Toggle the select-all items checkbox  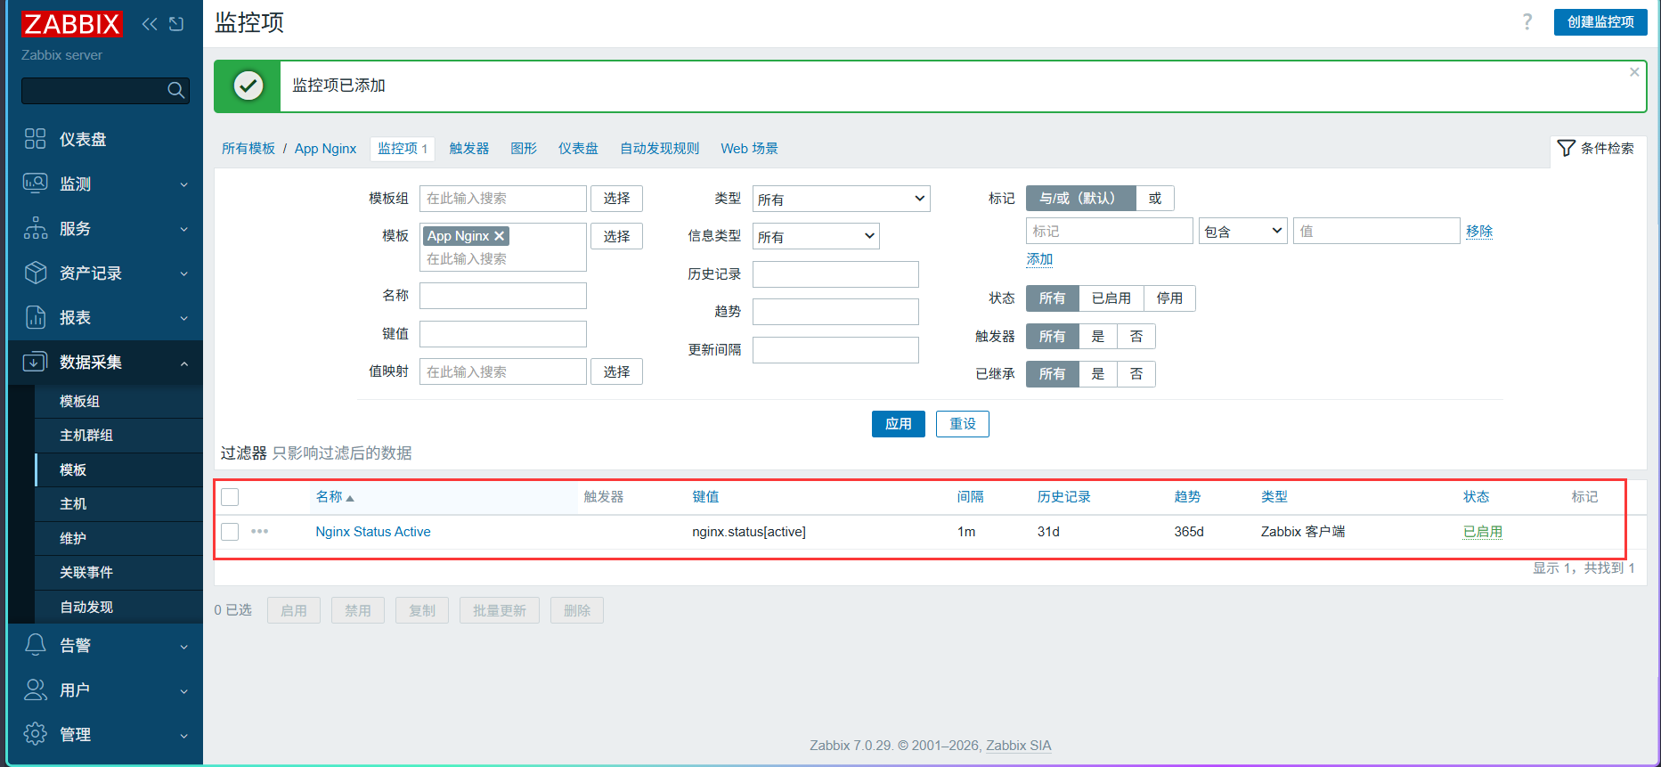pyautogui.click(x=230, y=497)
